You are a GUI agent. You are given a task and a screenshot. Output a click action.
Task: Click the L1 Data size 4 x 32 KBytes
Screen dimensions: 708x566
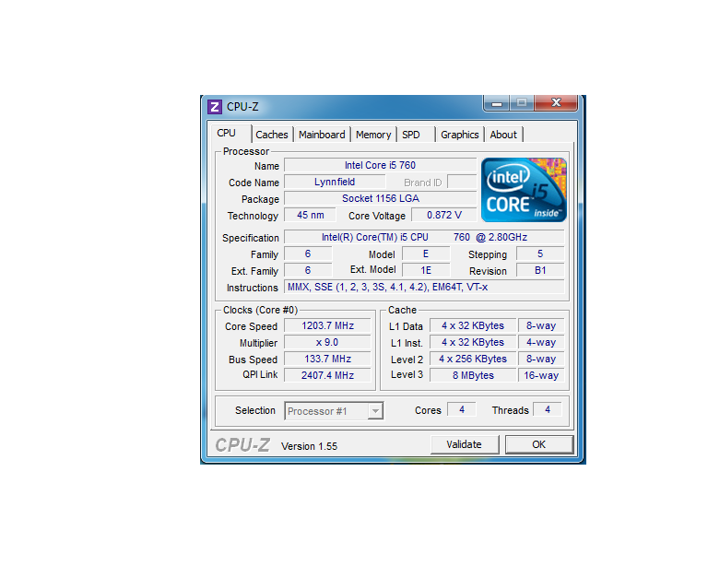(x=473, y=326)
